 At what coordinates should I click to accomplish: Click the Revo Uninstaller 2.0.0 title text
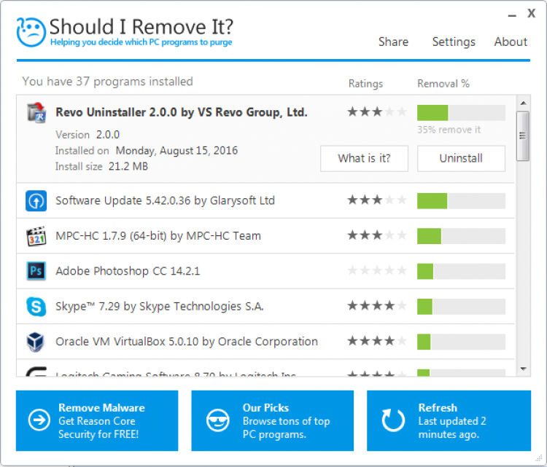pos(182,113)
